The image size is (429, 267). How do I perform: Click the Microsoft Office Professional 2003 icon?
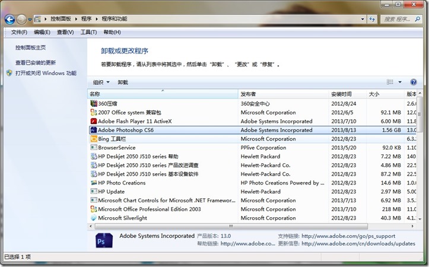94,209
